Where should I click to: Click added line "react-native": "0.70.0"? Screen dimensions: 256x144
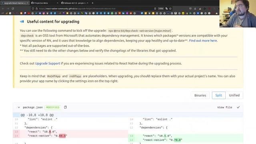click(186, 140)
